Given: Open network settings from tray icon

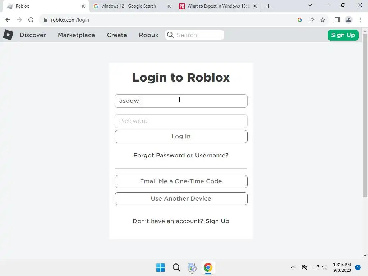Looking at the screenshot, I should pyautogui.click(x=316, y=267).
